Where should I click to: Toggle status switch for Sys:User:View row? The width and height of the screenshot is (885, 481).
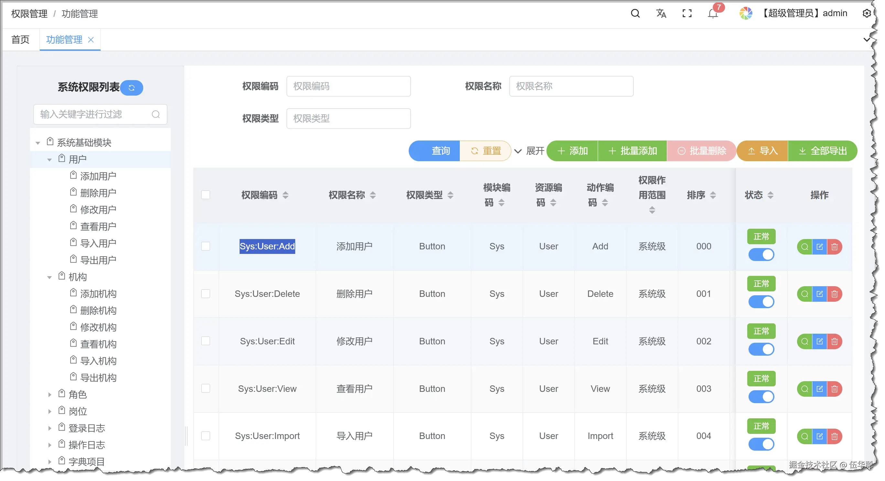coord(761,397)
